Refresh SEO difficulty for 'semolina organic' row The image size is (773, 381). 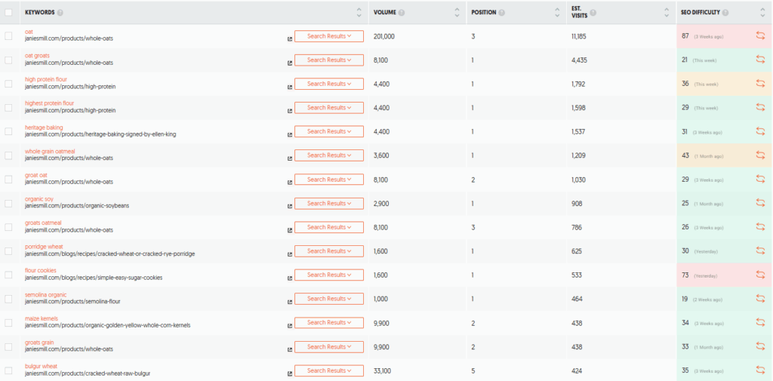pyautogui.click(x=760, y=299)
